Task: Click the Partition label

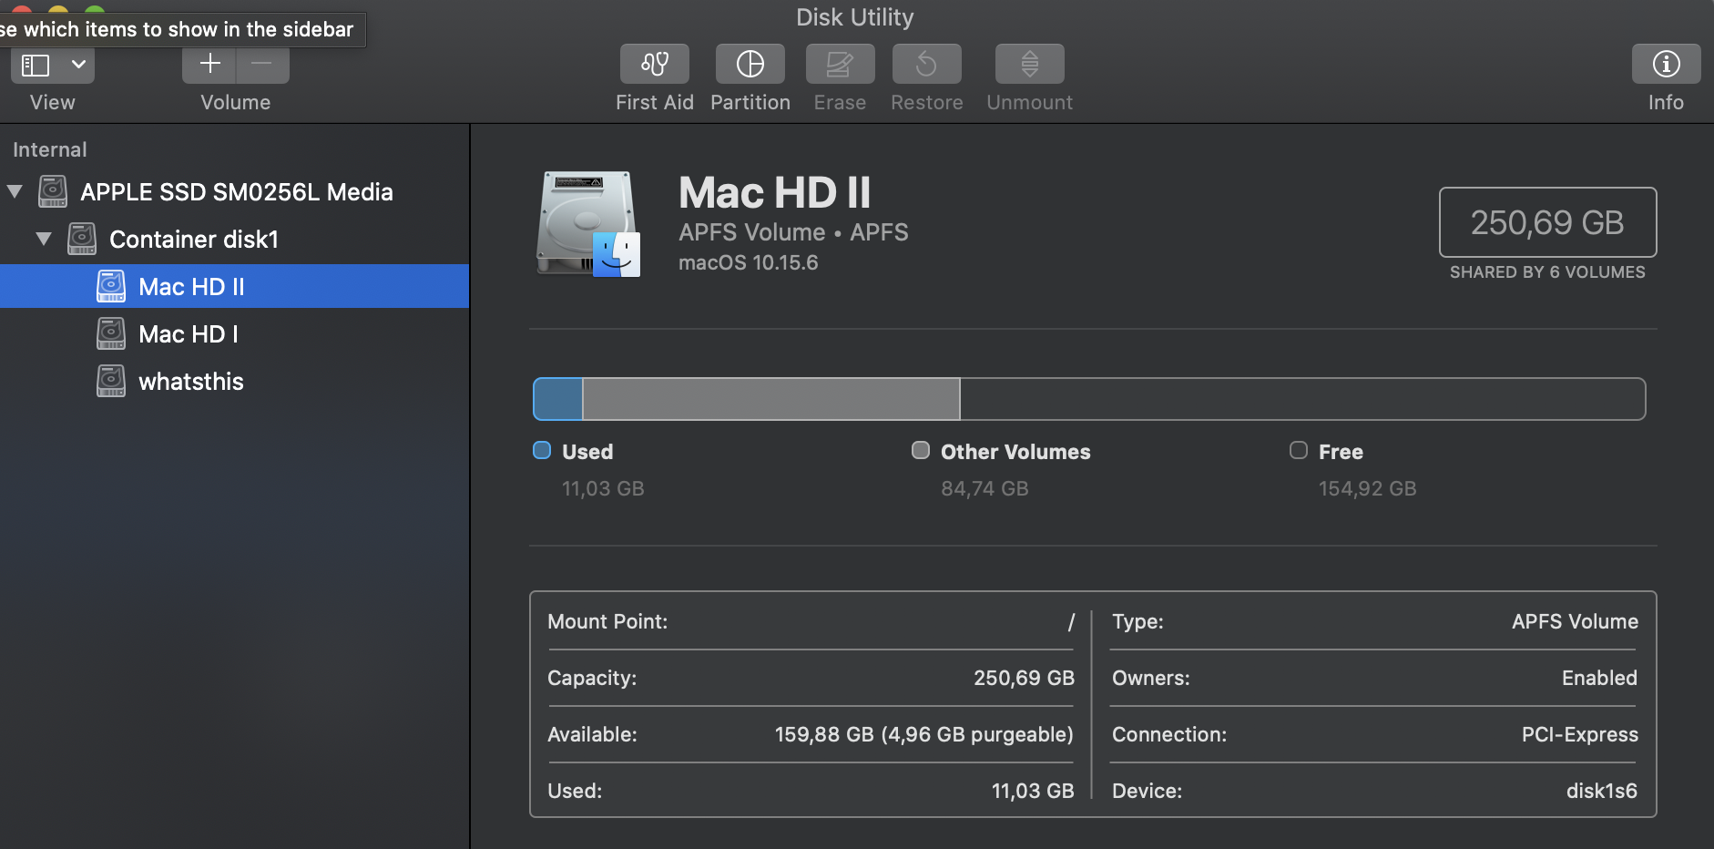Action: pos(750,102)
